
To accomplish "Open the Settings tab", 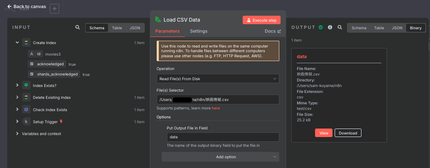I will [x=198, y=31].
